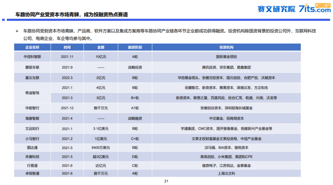333x185 pixels.
Task: Click the amount cell 4亿元
Action: (101, 88)
